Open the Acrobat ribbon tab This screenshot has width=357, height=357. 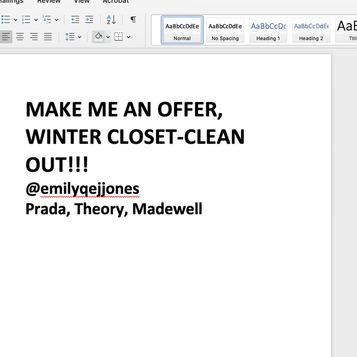click(116, 1)
